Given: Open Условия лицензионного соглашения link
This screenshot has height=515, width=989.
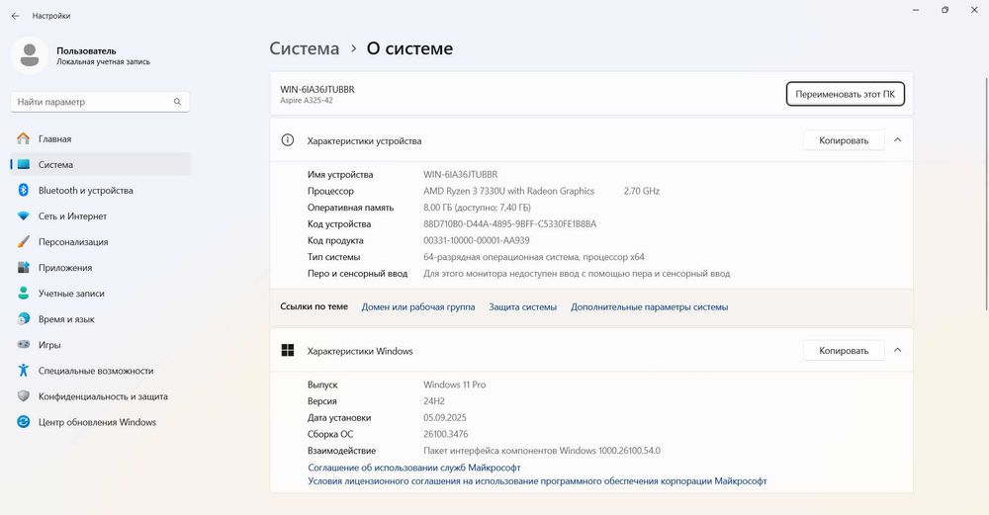Looking at the screenshot, I should point(537,481).
